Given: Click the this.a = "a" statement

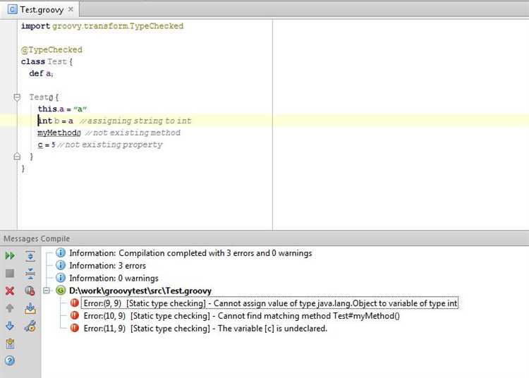Looking at the screenshot, I should 62,109.
